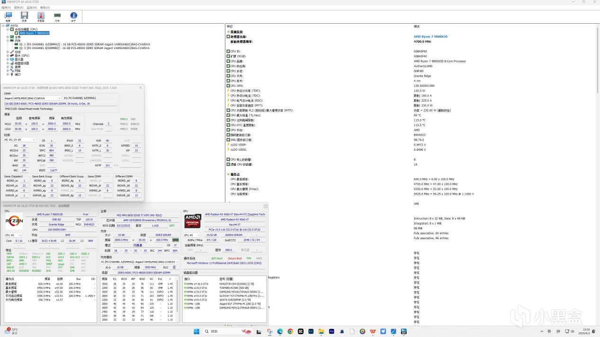The width and height of the screenshot is (600, 337).
Task: Click the AMD Radeon Graphics logo
Action: point(193,222)
